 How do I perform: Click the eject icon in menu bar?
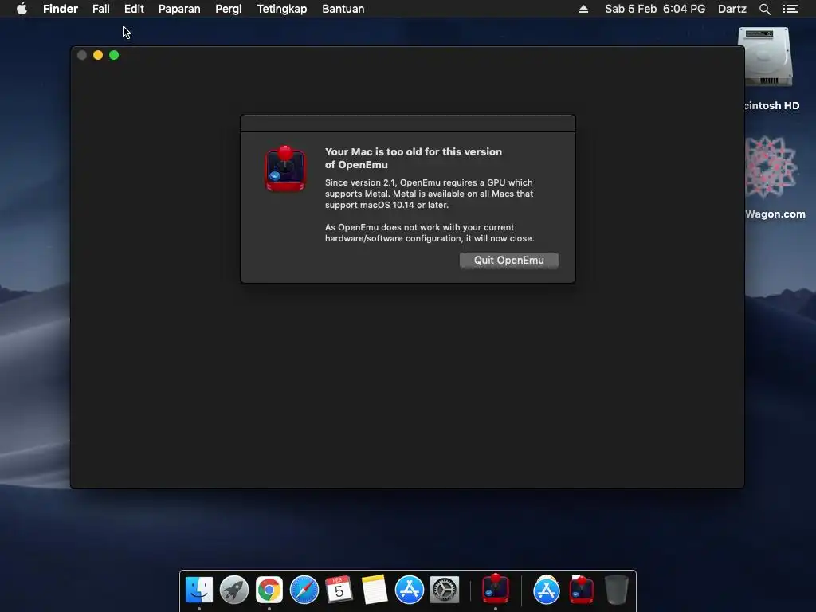[583, 9]
